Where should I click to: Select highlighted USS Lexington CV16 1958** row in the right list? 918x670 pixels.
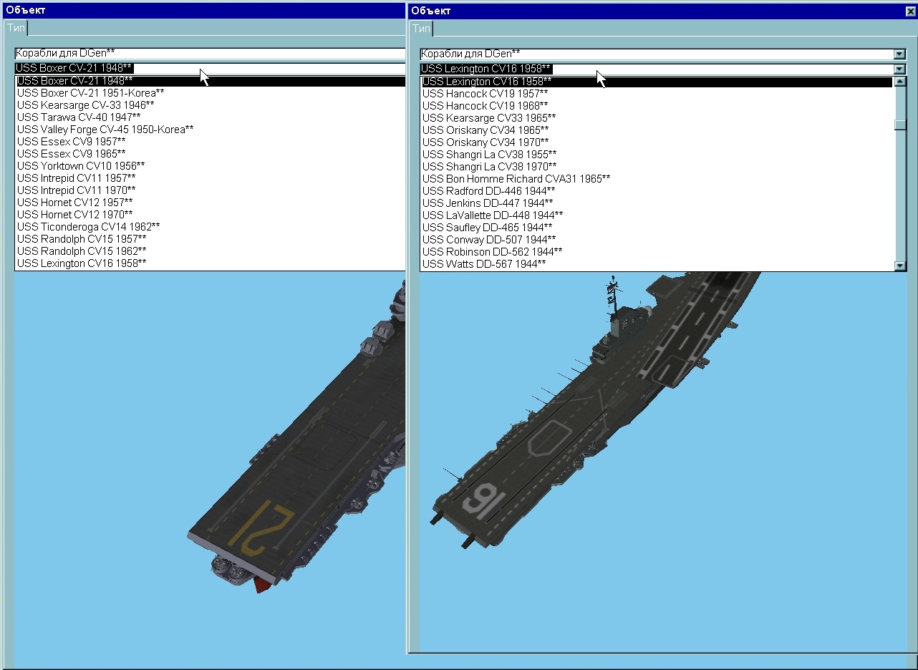click(657, 82)
